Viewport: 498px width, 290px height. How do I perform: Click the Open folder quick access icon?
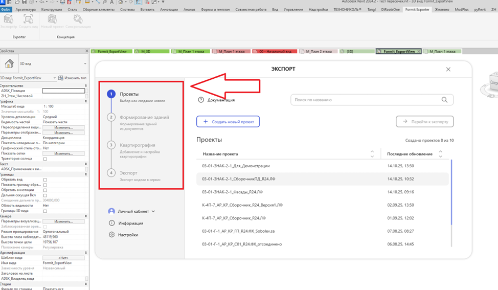tap(17, 2)
